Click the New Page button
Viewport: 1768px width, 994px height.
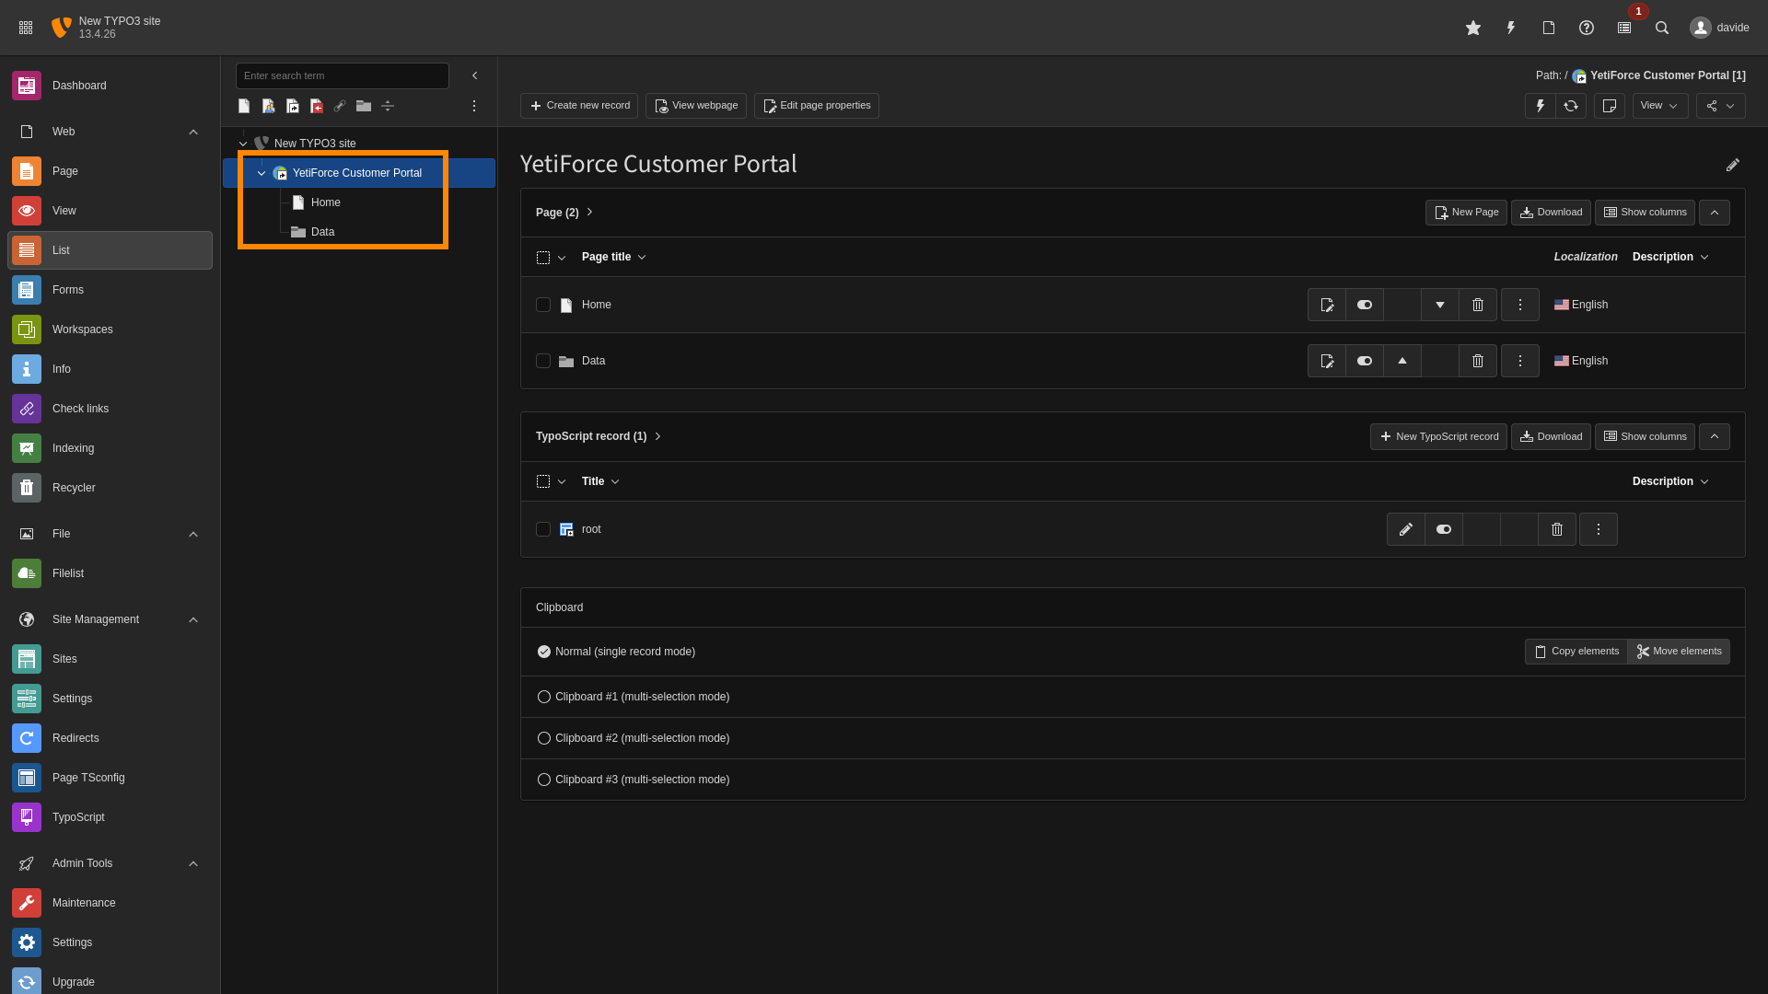click(x=1466, y=213)
